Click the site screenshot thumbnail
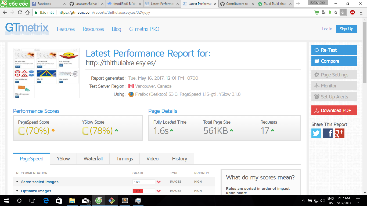The width and height of the screenshot is (367, 206). pyautogui.click(x=46, y=73)
